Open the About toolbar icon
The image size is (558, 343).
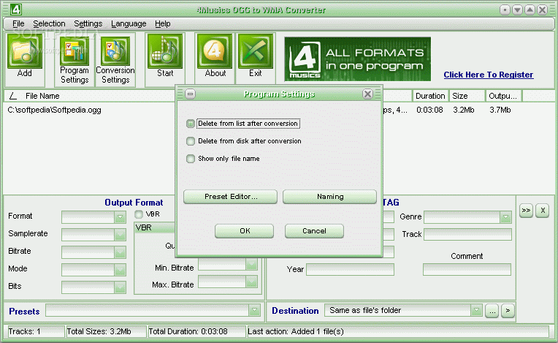pos(215,51)
